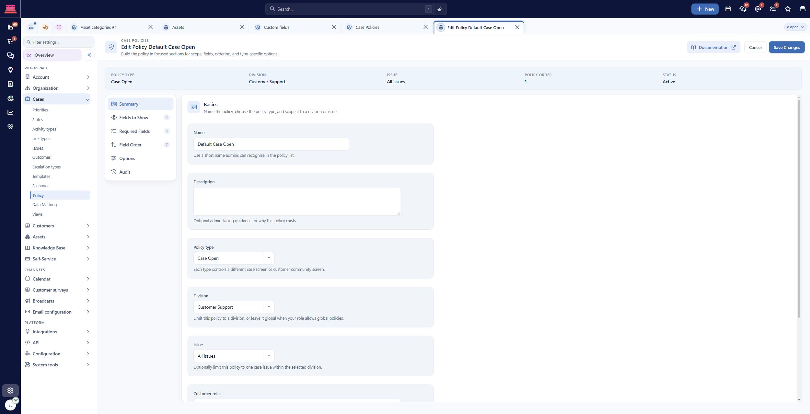Viewport: 810px width, 414px height.
Task: Open the settings gear in left rail
Action: pyautogui.click(x=10, y=391)
